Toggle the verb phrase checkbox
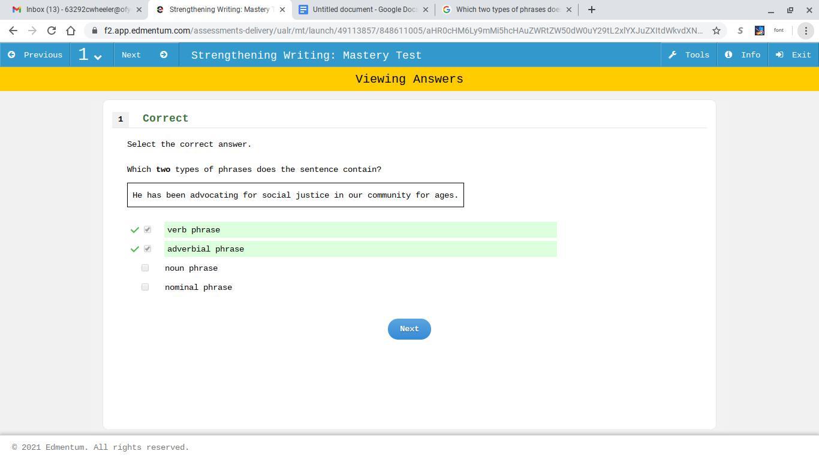This screenshot has width=819, height=460. 147,230
